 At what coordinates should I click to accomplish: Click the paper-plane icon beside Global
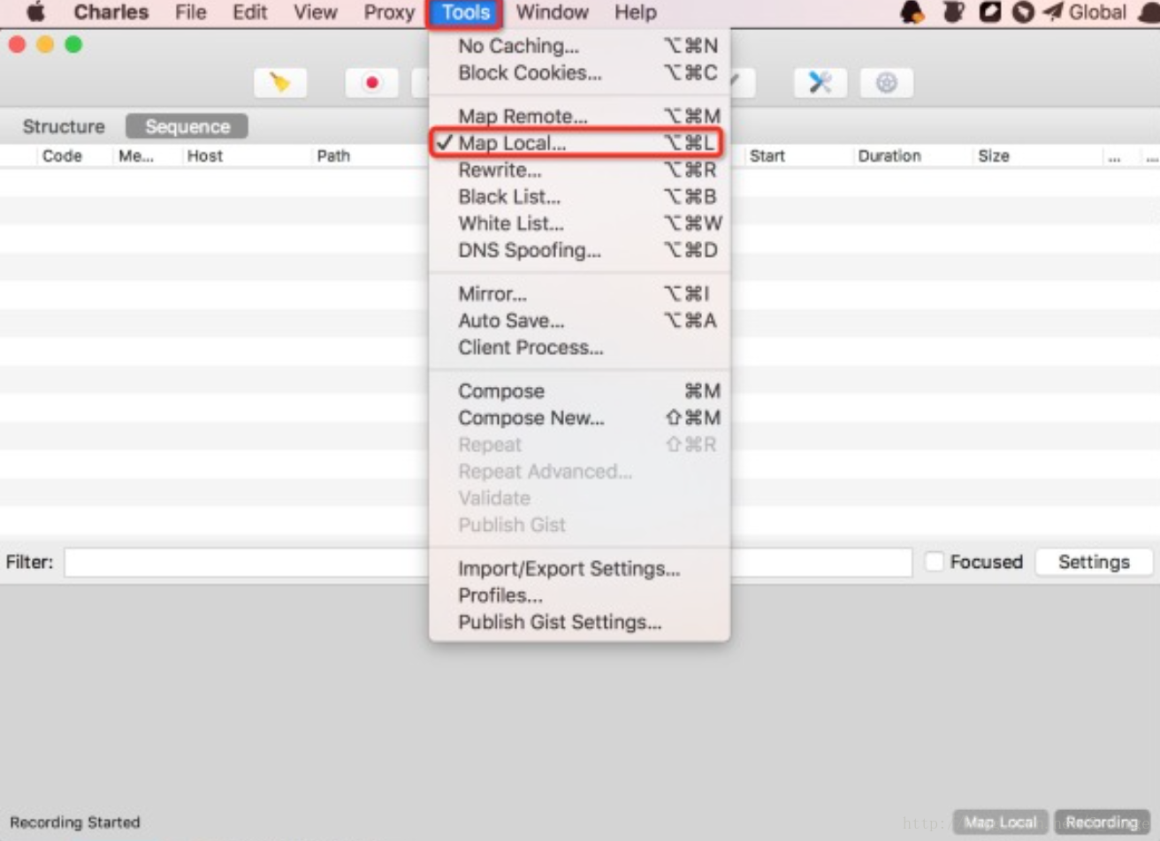tap(1052, 12)
